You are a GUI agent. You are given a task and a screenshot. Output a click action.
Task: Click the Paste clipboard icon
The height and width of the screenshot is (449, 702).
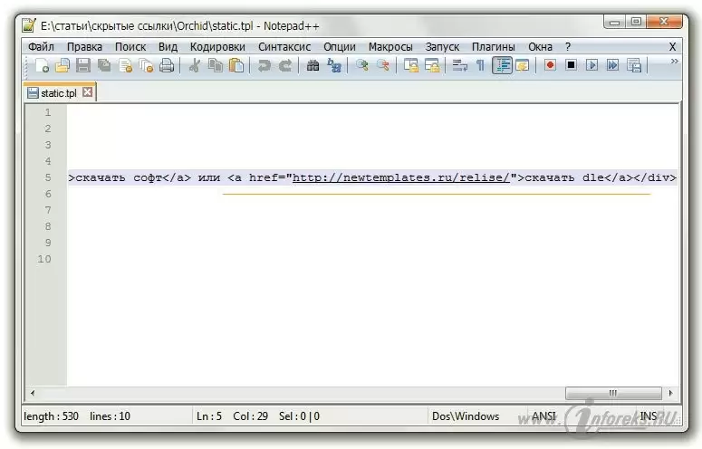(236, 65)
